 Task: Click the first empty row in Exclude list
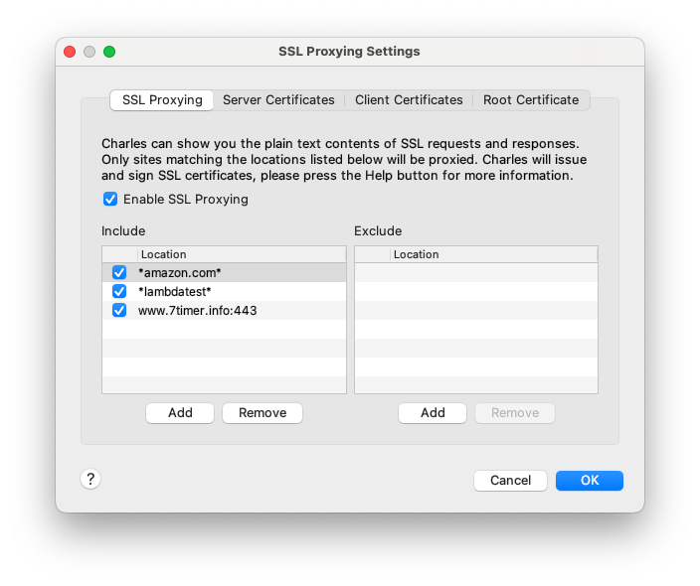point(475,272)
